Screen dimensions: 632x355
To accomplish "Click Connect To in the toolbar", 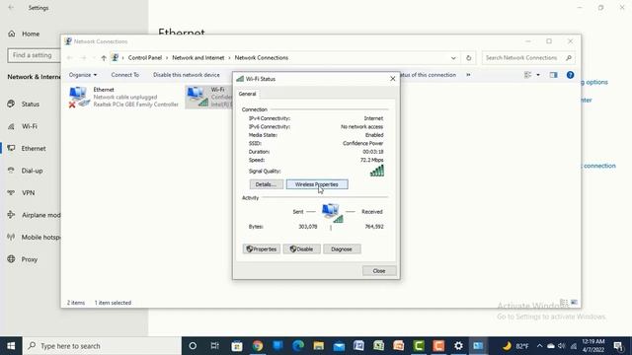I will [x=125, y=75].
